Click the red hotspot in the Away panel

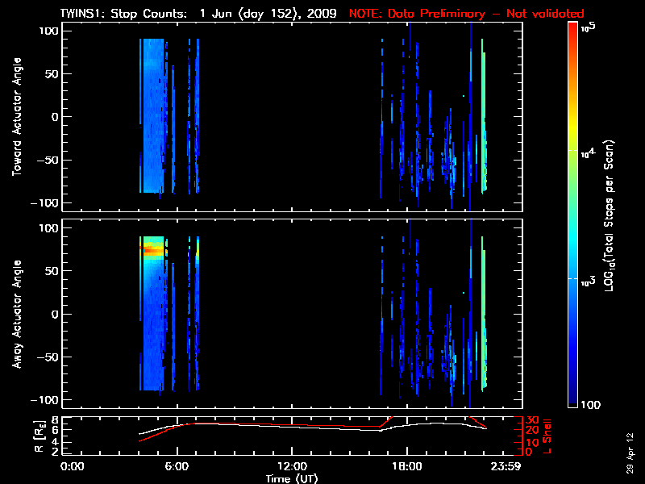(x=150, y=251)
